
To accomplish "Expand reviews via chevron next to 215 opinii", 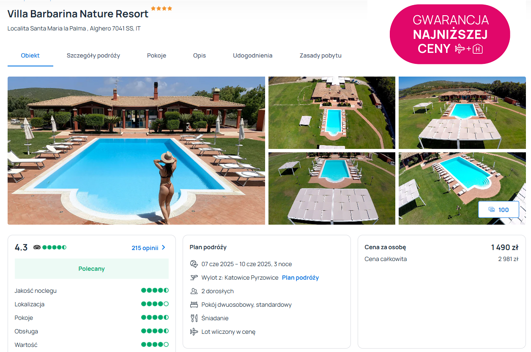I will (x=164, y=248).
